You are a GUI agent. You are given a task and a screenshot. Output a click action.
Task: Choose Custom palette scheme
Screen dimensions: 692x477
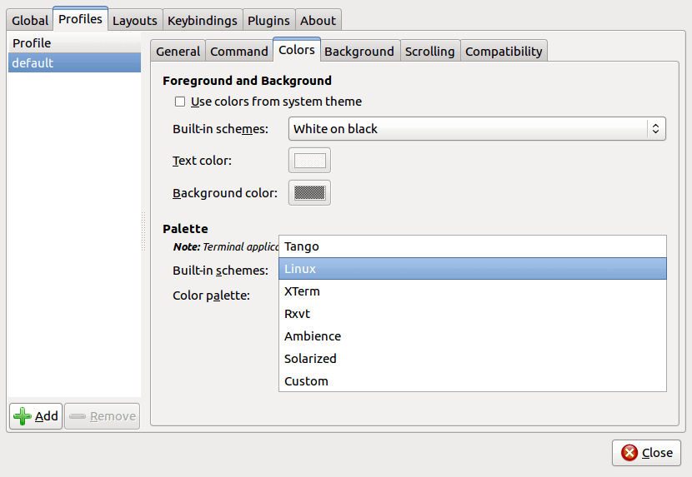coord(473,381)
